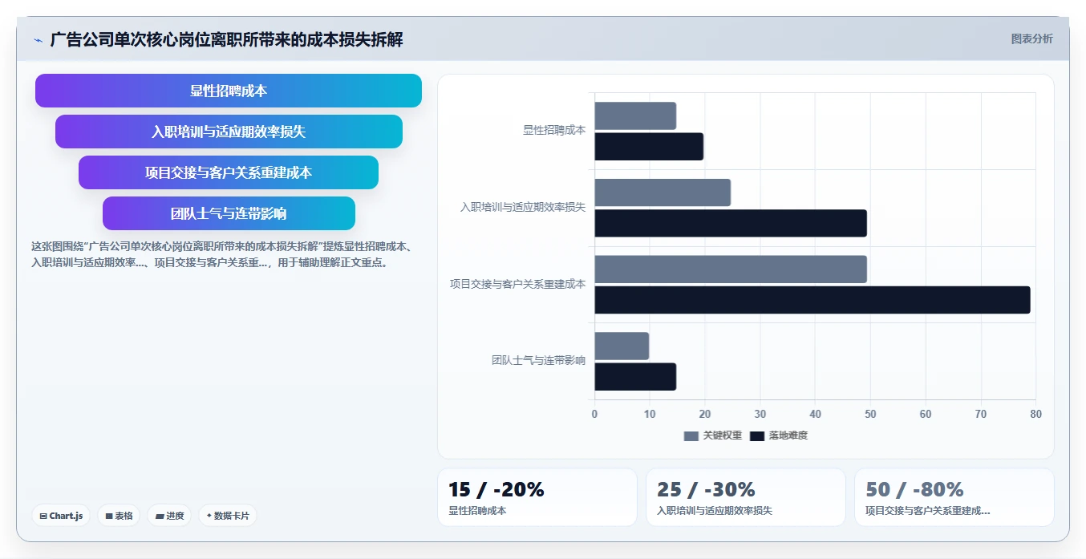This screenshot has width=1086, height=559.
Task: Click the Chart.js tag chip
Action: (61, 516)
